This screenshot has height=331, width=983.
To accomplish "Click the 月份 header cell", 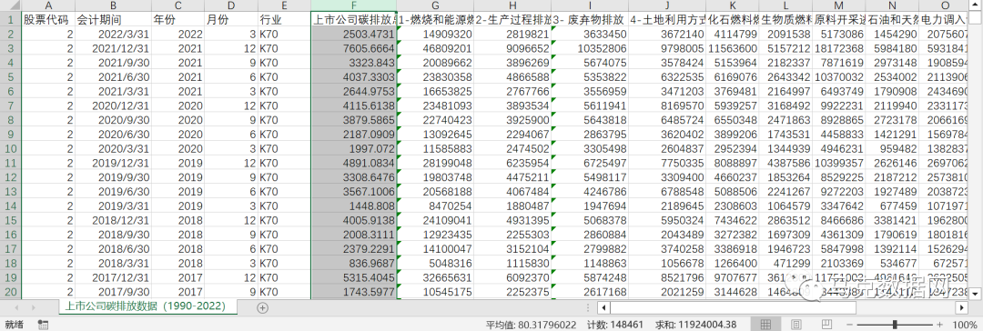I will click(231, 19).
